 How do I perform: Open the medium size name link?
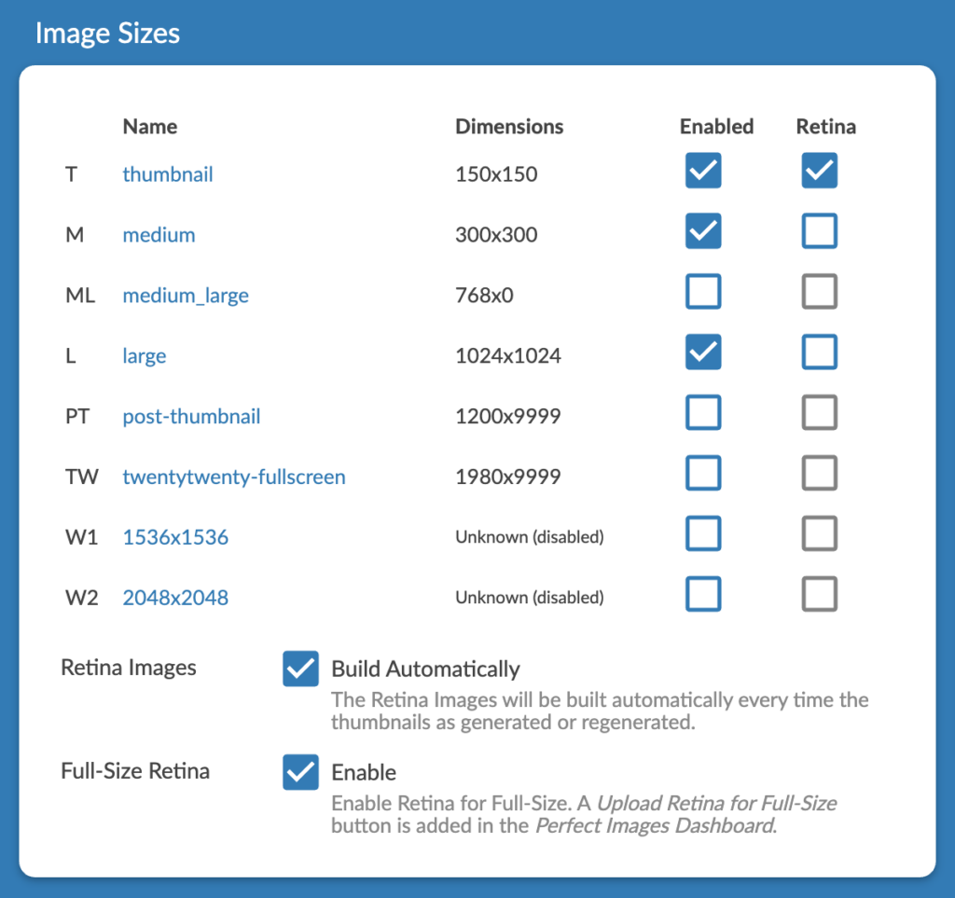159,235
